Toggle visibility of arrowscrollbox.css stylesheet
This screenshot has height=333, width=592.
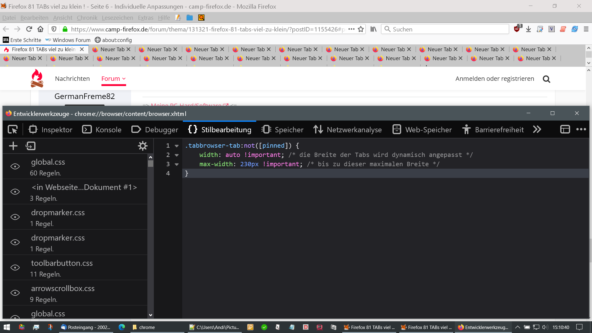15,293
